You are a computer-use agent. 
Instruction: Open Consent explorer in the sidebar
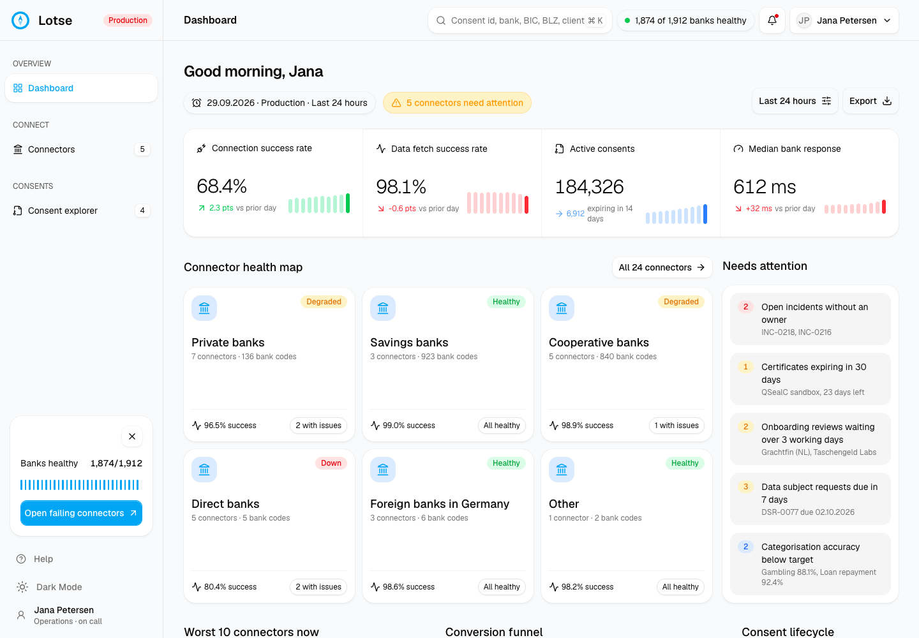click(81, 211)
